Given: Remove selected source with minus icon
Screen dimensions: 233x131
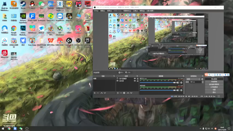Looking at the screenshot, I should click(x=121, y=93).
